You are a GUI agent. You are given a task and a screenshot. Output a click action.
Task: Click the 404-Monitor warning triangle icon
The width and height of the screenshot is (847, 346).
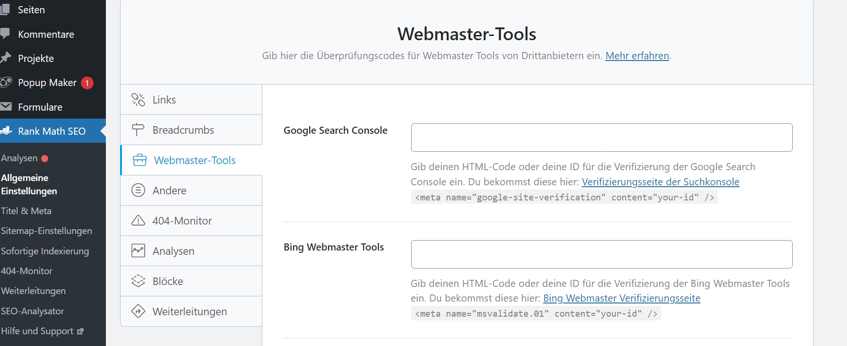tap(138, 221)
